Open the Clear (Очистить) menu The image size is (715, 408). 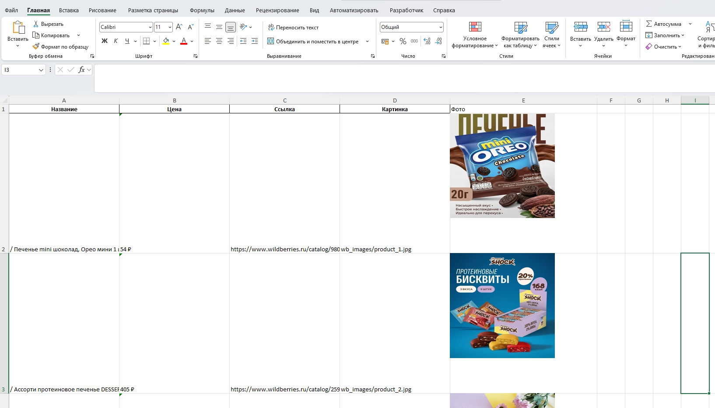[663, 47]
